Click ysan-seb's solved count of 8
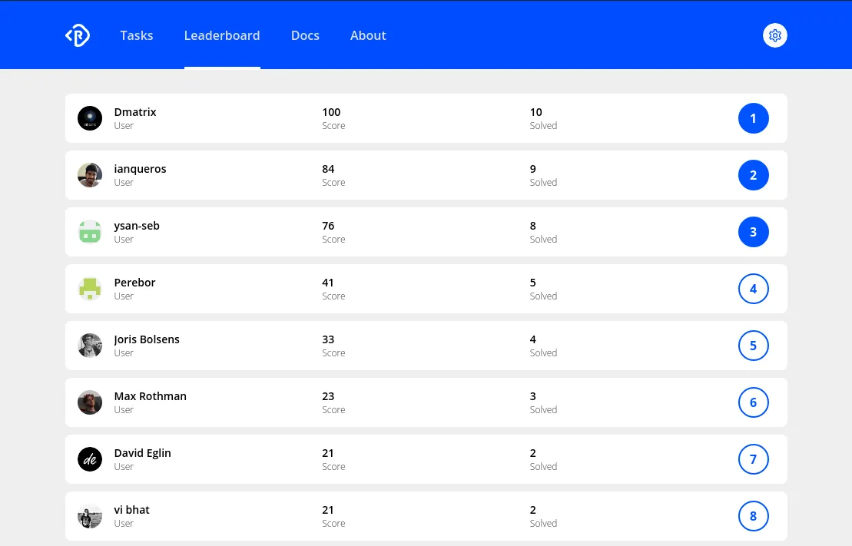Viewport: 852px width, 546px height. click(x=533, y=226)
